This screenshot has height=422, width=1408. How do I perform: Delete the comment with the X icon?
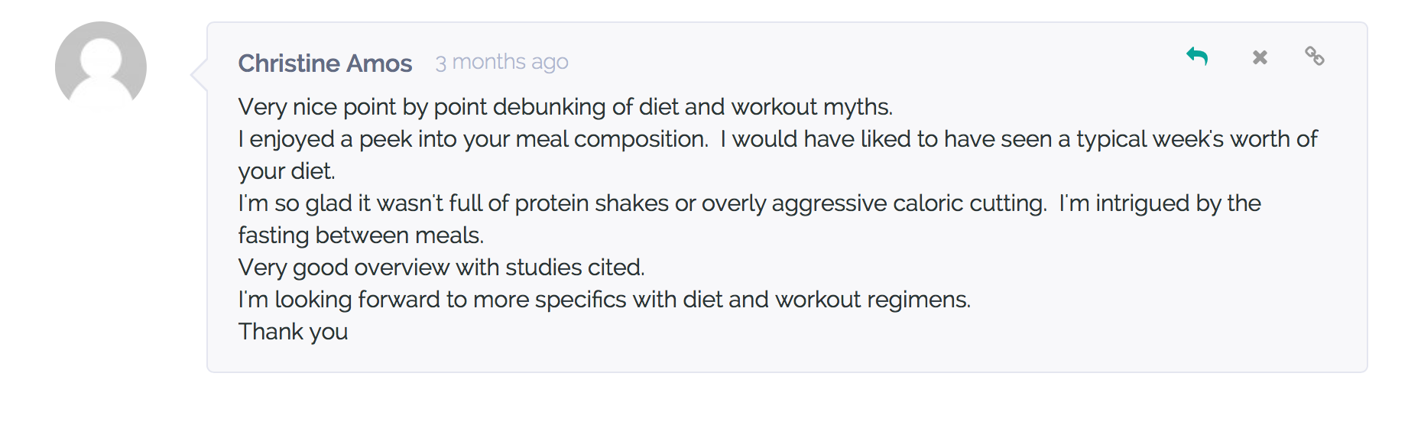(x=1260, y=57)
